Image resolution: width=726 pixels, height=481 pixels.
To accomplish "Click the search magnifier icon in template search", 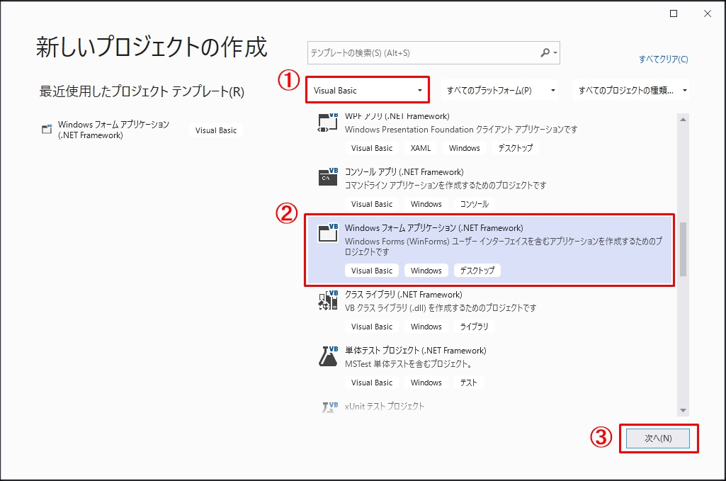I will (545, 53).
